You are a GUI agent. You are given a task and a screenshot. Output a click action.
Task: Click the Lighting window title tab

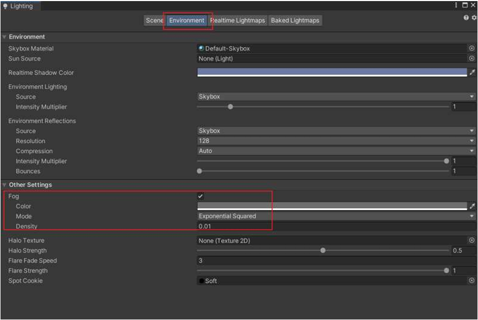(20, 6)
